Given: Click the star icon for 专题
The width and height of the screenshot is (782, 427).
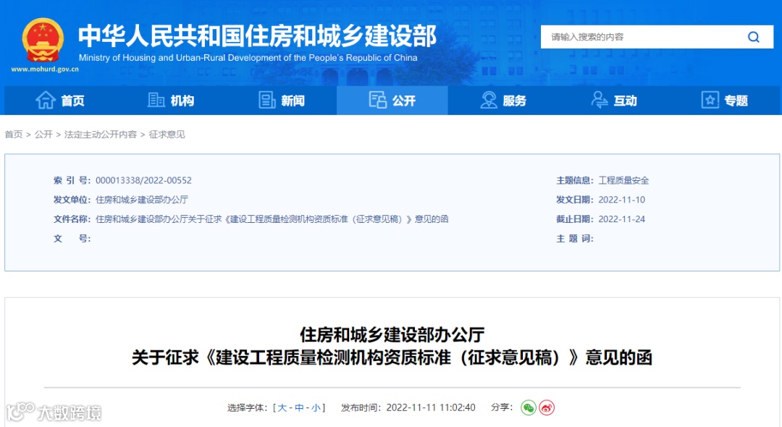Looking at the screenshot, I should [x=710, y=100].
